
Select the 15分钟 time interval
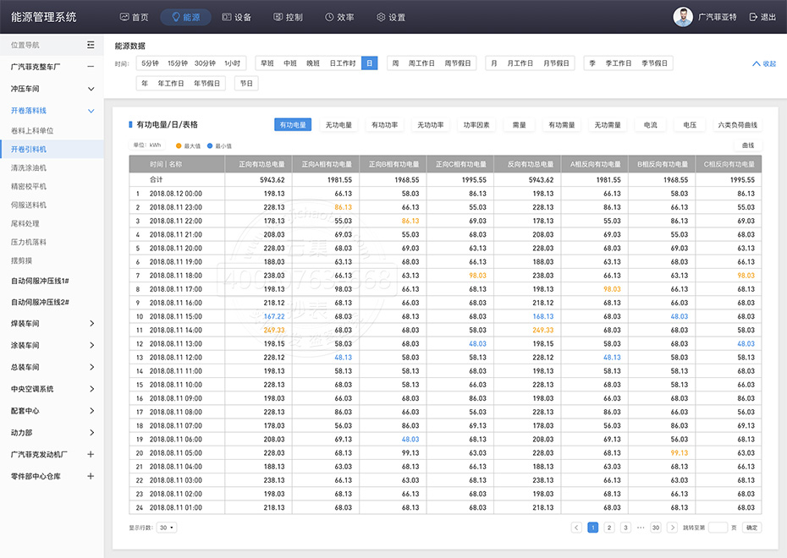pos(178,63)
